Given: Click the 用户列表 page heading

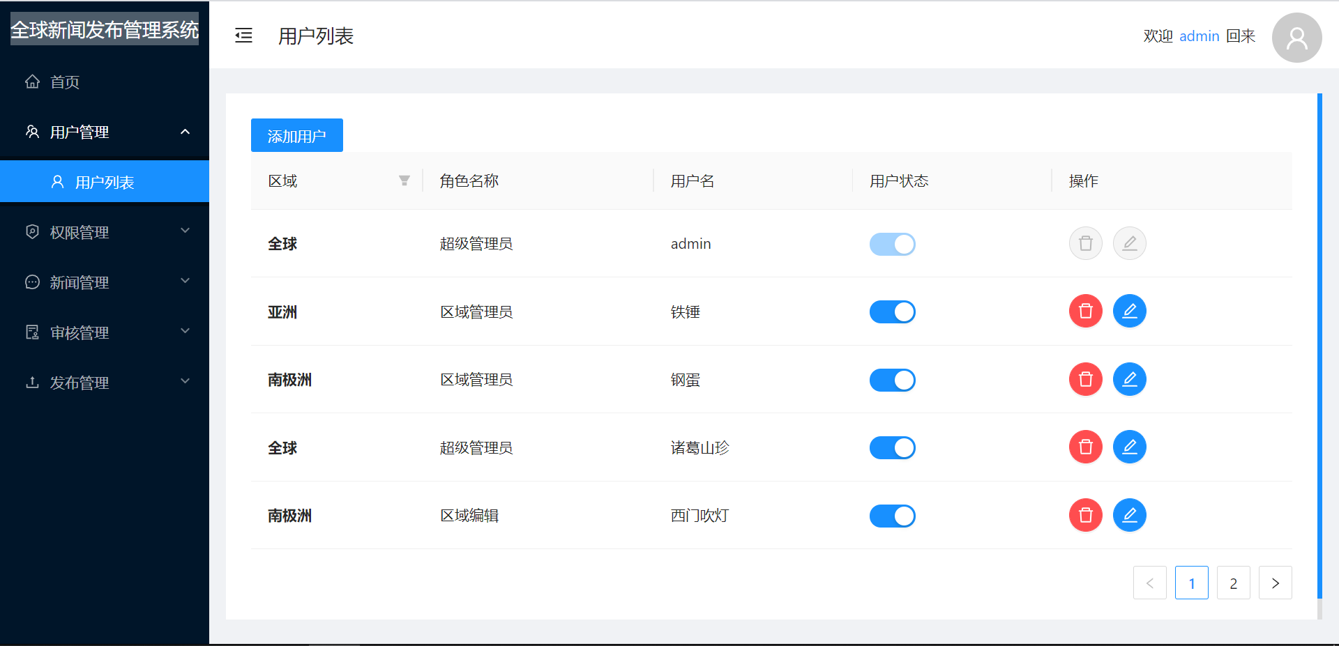Looking at the screenshot, I should click(x=316, y=36).
